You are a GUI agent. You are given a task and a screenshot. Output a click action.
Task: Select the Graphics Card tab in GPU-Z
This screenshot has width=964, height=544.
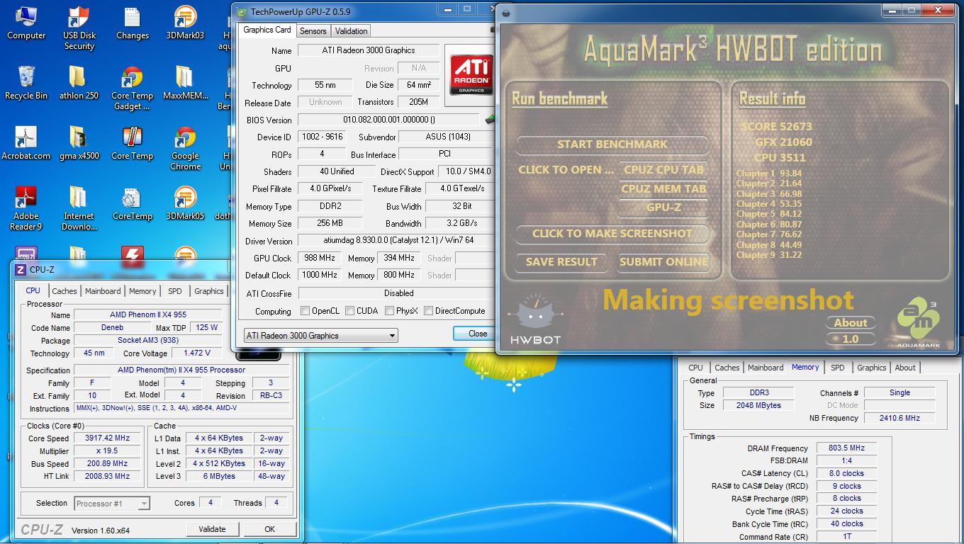coord(267,30)
